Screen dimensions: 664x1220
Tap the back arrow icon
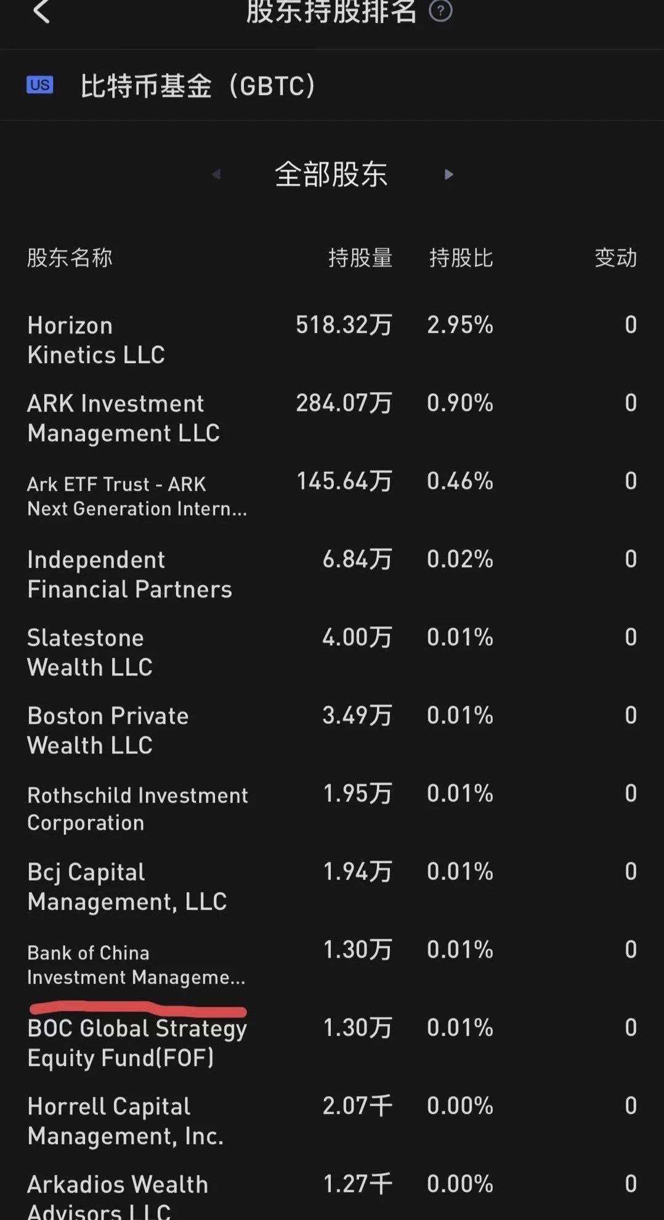click(41, 12)
